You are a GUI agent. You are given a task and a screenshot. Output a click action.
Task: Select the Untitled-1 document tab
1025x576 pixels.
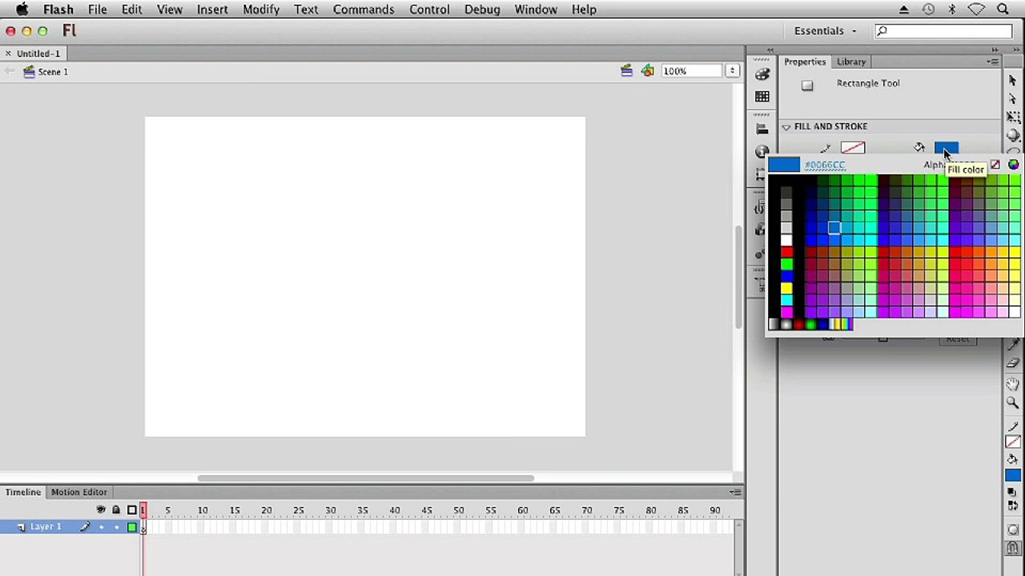pyautogui.click(x=38, y=54)
